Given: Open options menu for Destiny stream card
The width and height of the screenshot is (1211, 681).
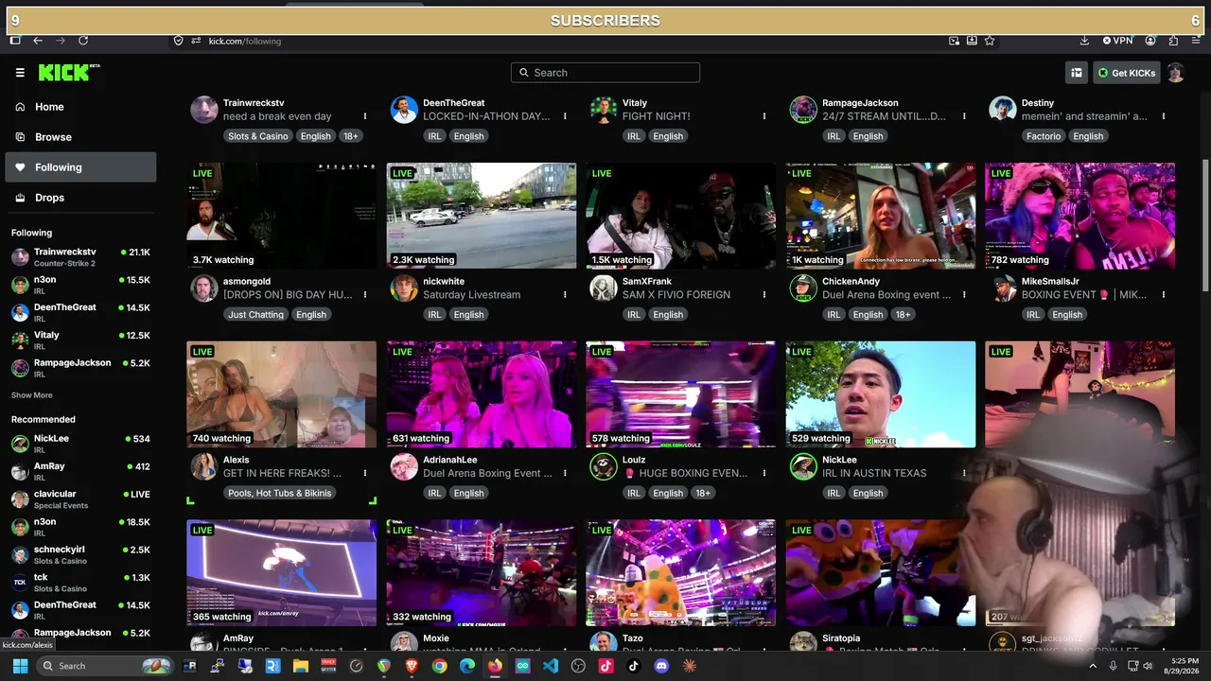Looking at the screenshot, I should click(x=1164, y=116).
